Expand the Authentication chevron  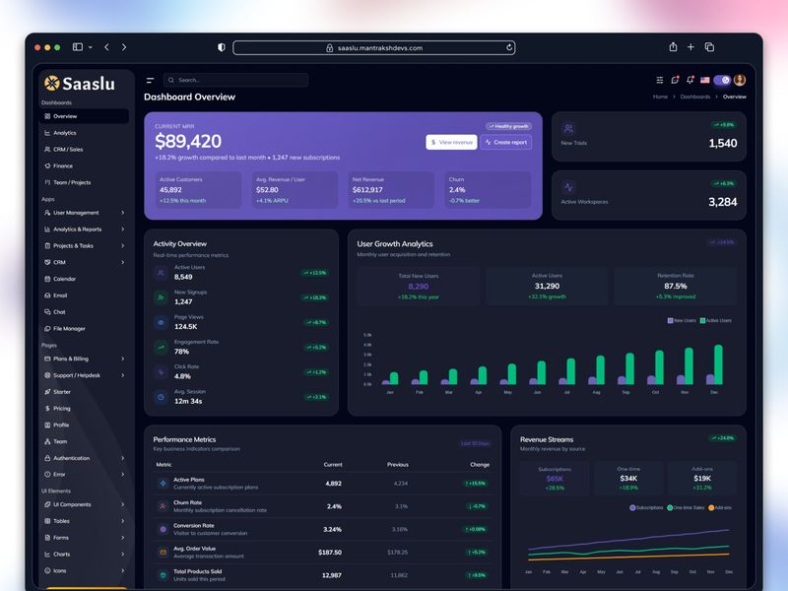point(122,458)
